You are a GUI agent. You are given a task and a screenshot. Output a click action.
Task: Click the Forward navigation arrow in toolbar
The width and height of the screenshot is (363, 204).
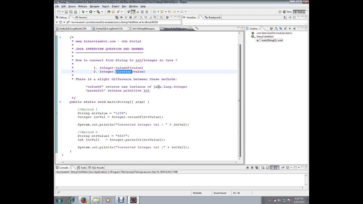pyautogui.click(x=182, y=12)
